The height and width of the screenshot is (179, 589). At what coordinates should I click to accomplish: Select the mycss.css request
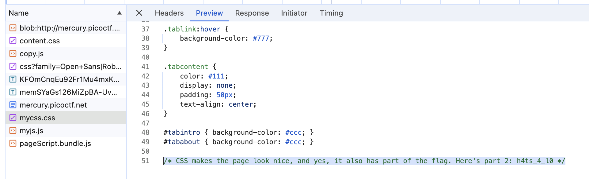point(66,118)
